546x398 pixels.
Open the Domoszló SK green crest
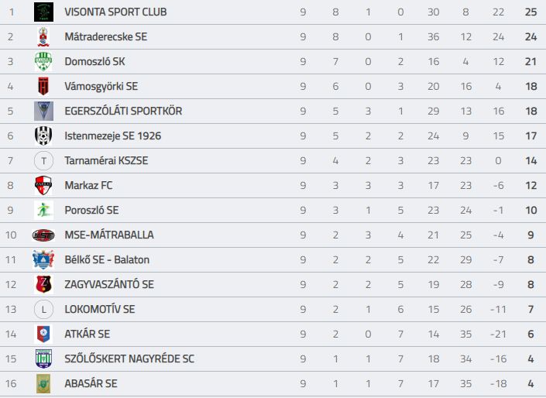click(43, 61)
